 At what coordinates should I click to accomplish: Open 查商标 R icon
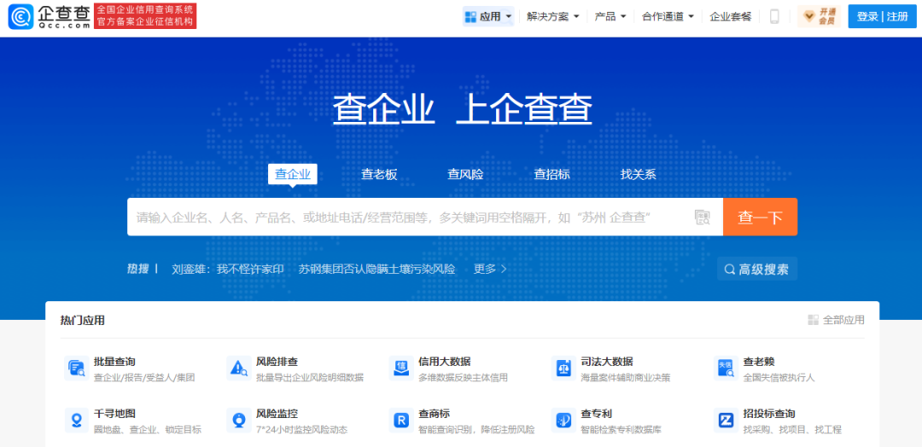tap(401, 420)
